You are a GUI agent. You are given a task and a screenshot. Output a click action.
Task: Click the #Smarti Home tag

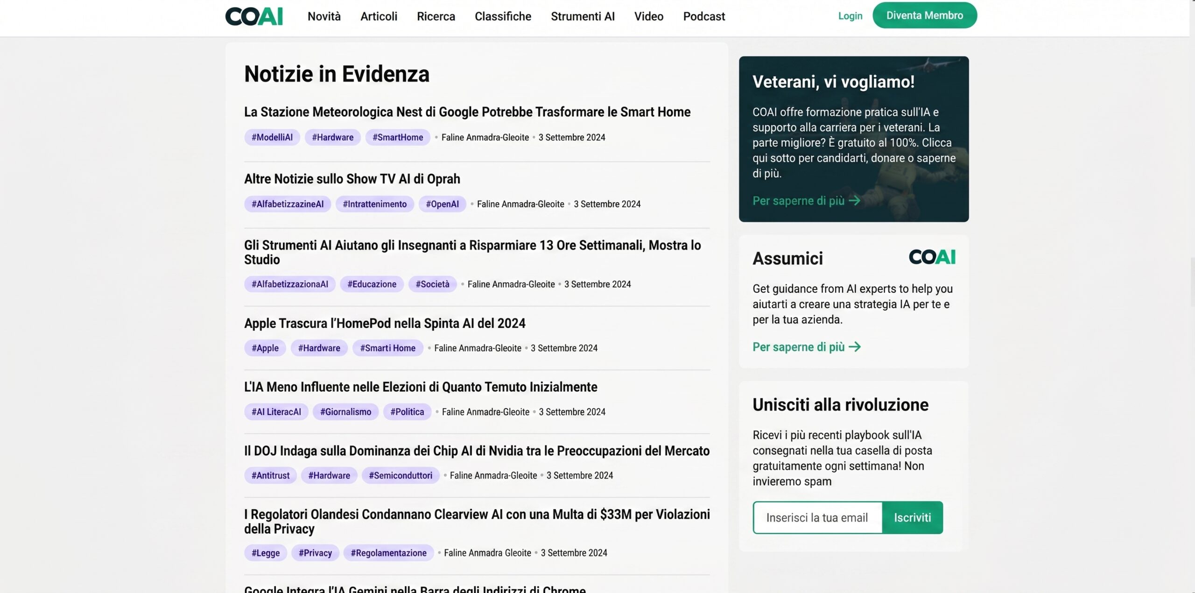(x=387, y=348)
